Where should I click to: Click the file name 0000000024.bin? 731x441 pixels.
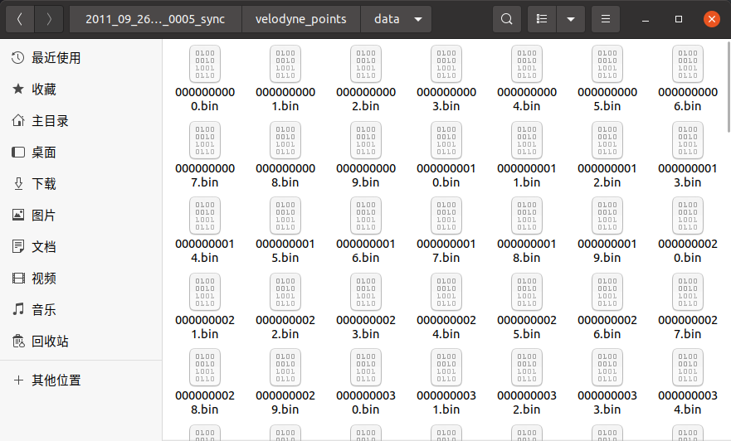click(x=446, y=327)
